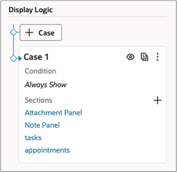Open the three-dot menu for Case 1
Viewport: 177px width, 172px height.
[x=157, y=57]
